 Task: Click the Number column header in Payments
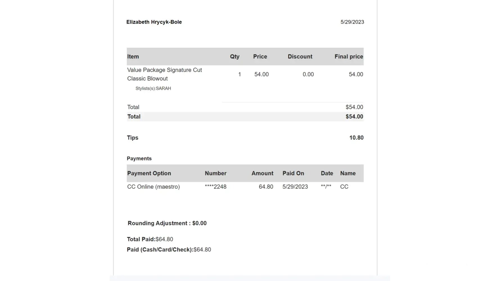(215, 173)
